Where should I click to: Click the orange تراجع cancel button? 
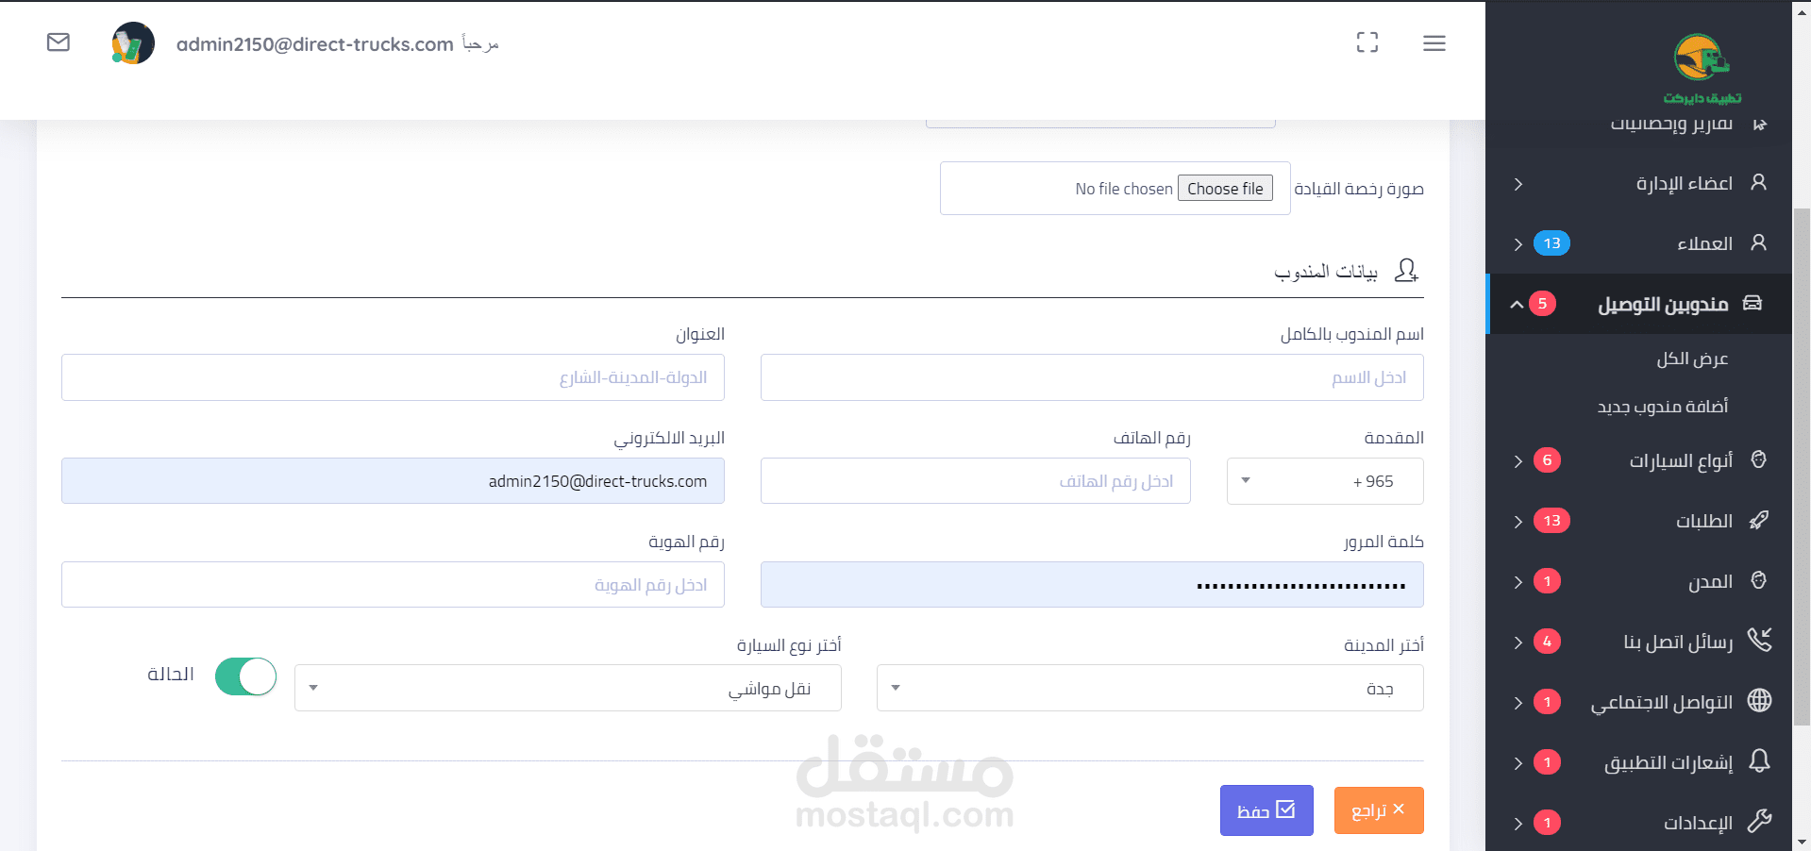pyautogui.click(x=1378, y=810)
